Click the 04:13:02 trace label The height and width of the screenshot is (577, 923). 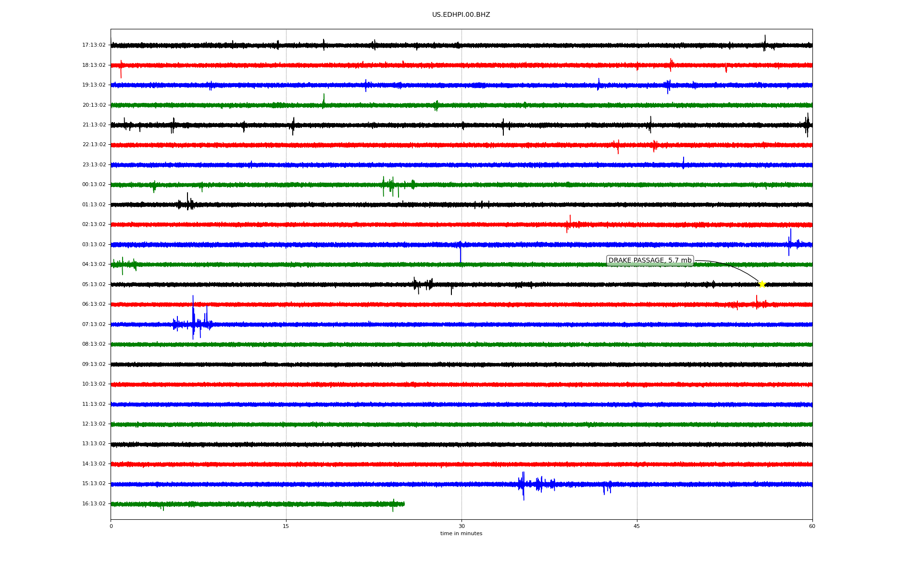click(x=94, y=264)
